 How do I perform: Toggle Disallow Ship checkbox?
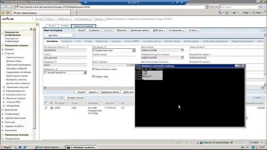pyautogui.click(x=93, y=77)
